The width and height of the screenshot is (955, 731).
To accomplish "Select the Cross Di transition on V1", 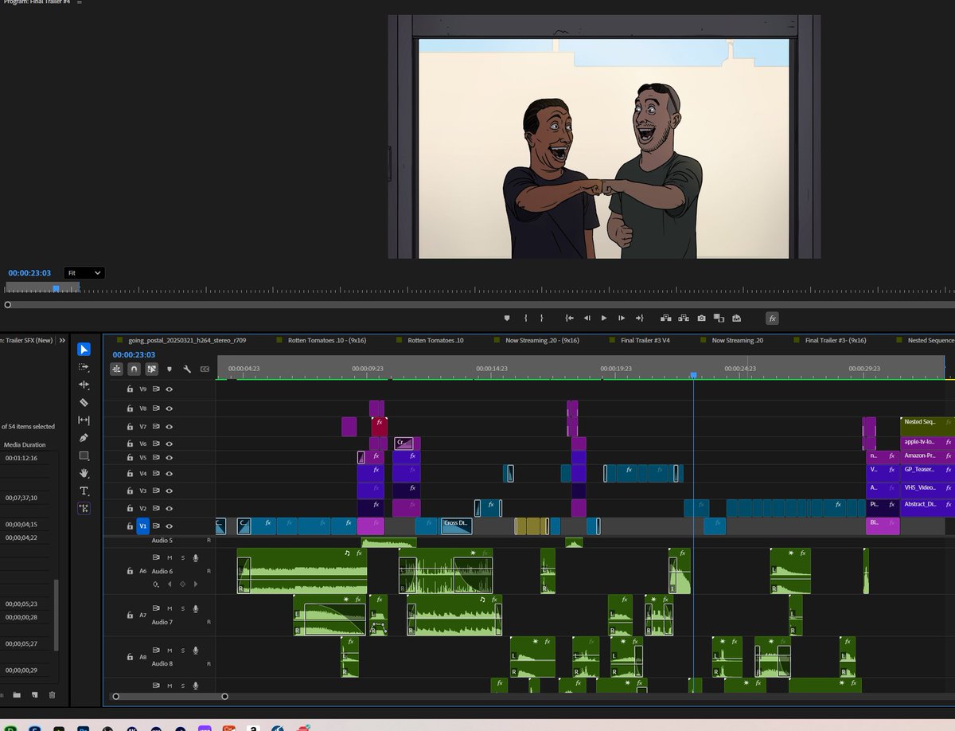I will pyautogui.click(x=456, y=526).
